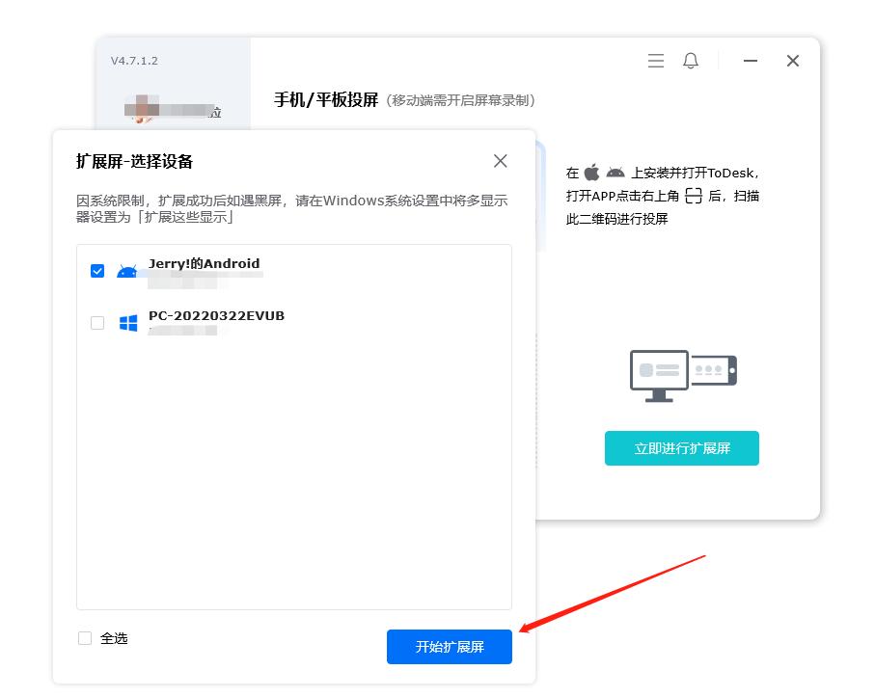Minimize the ToDesk window
The image size is (875, 697).
pos(750,61)
